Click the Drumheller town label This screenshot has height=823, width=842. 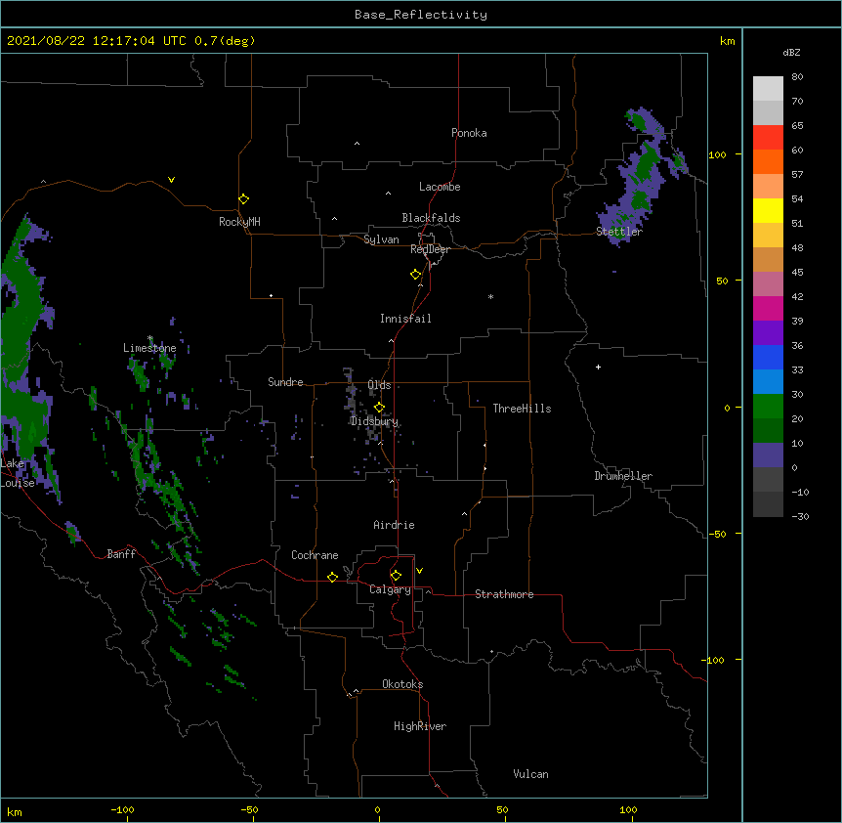click(x=623, y=476)
